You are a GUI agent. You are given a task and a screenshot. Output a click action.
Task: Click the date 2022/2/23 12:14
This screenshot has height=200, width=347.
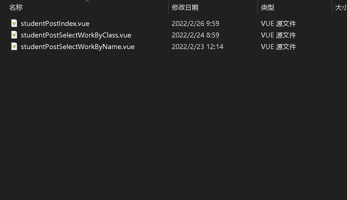(197, 47)
